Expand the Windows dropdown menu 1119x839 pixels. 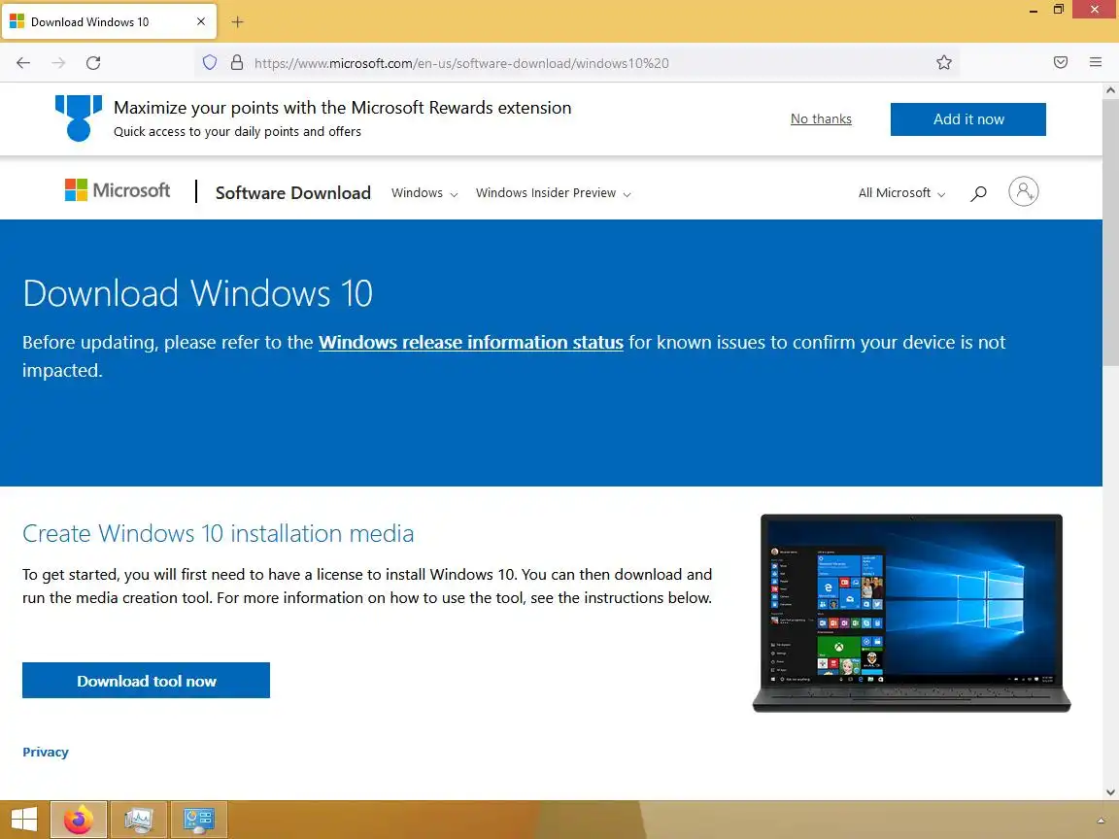point(424,192)
